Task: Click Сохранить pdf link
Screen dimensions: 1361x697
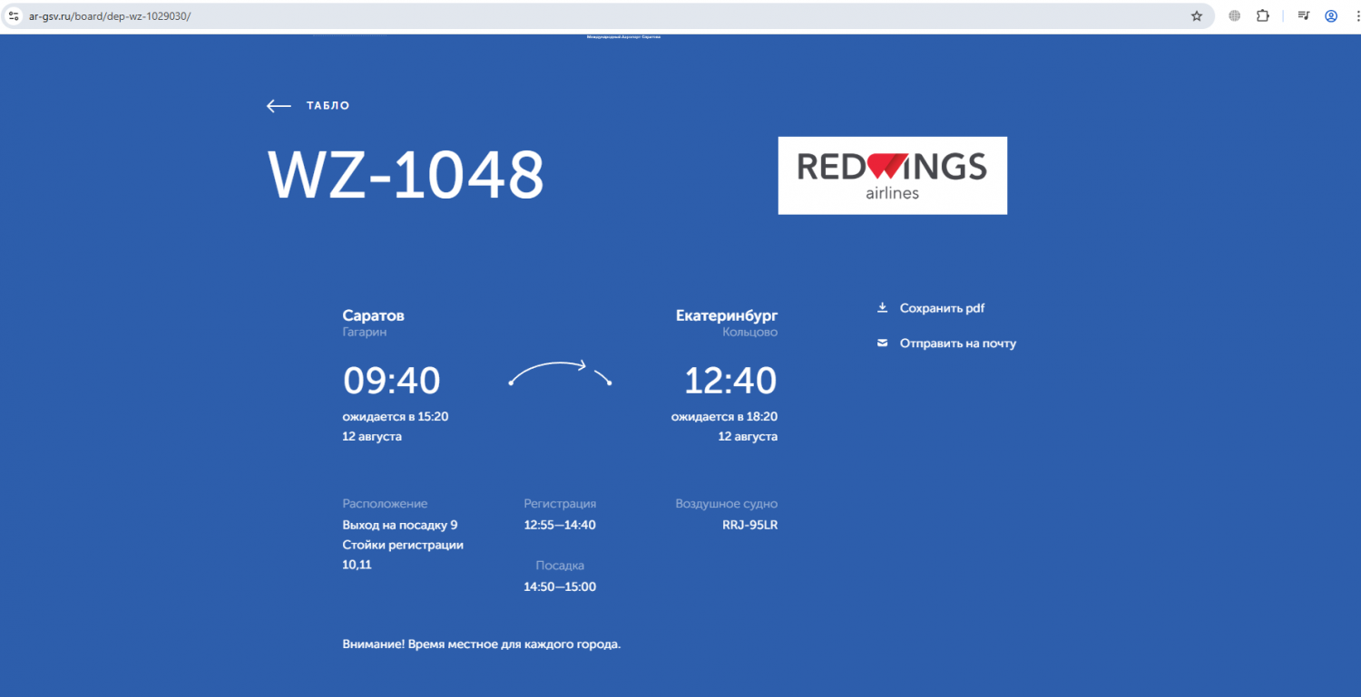Action: pyautogui.click(x=942, y=308)
